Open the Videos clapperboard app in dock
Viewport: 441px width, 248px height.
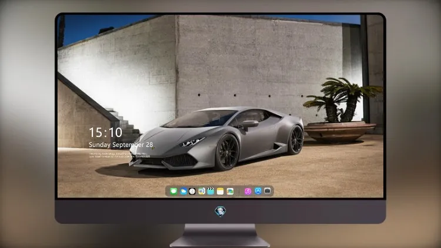pos(211,191)
